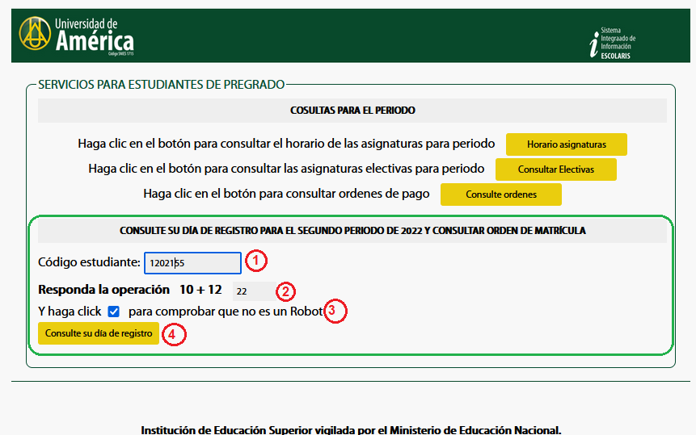
Task: Open the Horario asignaturas button
Action: pyautogui.click(x=567, y=144)
